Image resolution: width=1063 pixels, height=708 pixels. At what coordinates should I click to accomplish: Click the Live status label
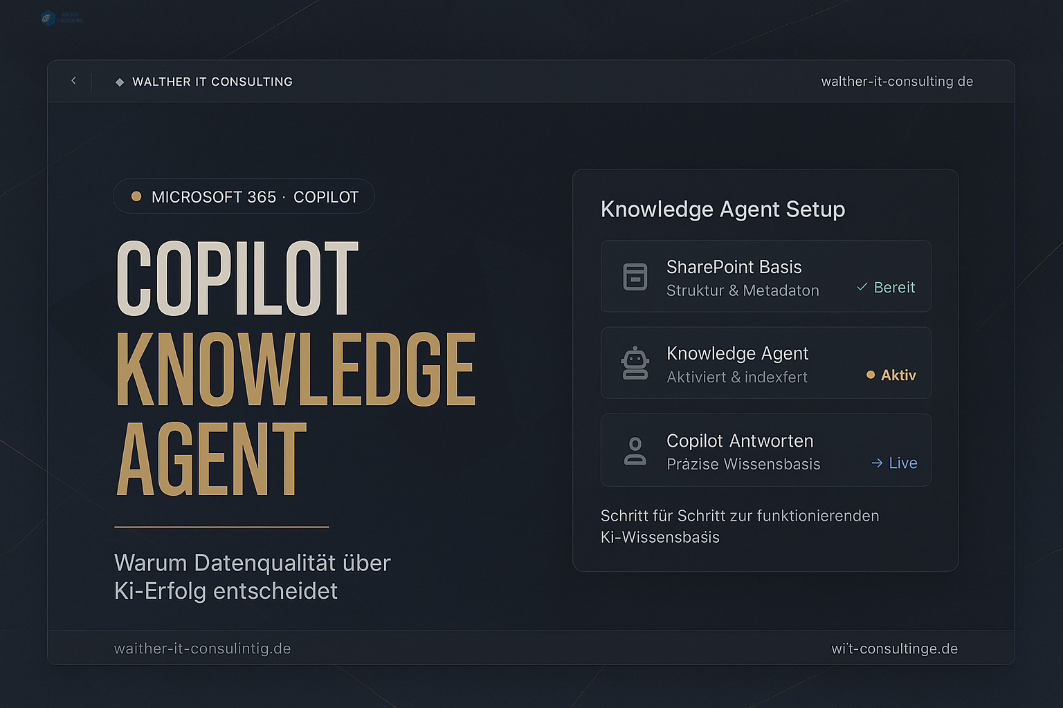click(x=903, y=463)
